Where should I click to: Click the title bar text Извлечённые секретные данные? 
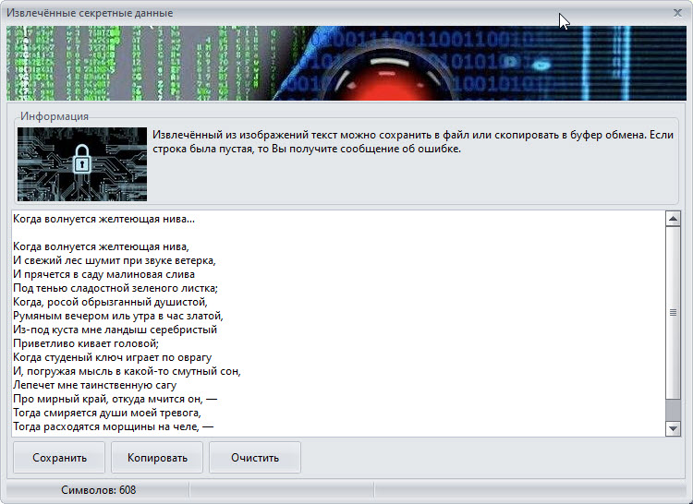click(91, 13)
